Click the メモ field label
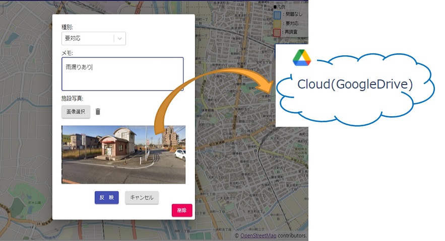Viewport: 445px width, 241px height. 67,53
